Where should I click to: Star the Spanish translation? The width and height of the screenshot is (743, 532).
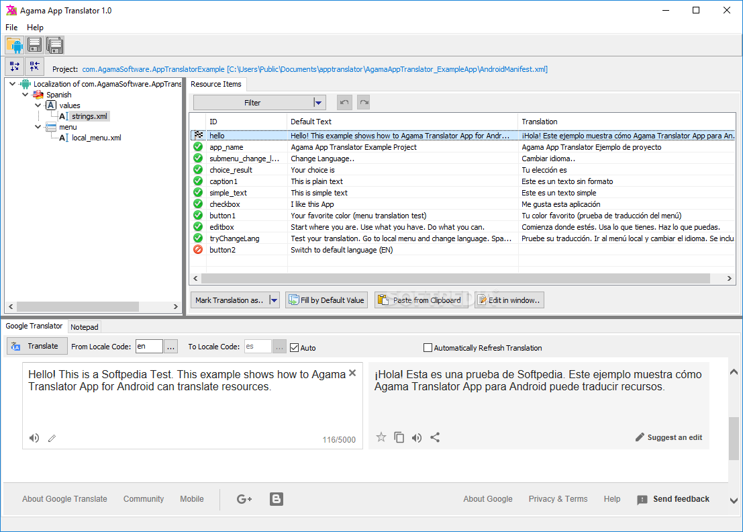381,437
